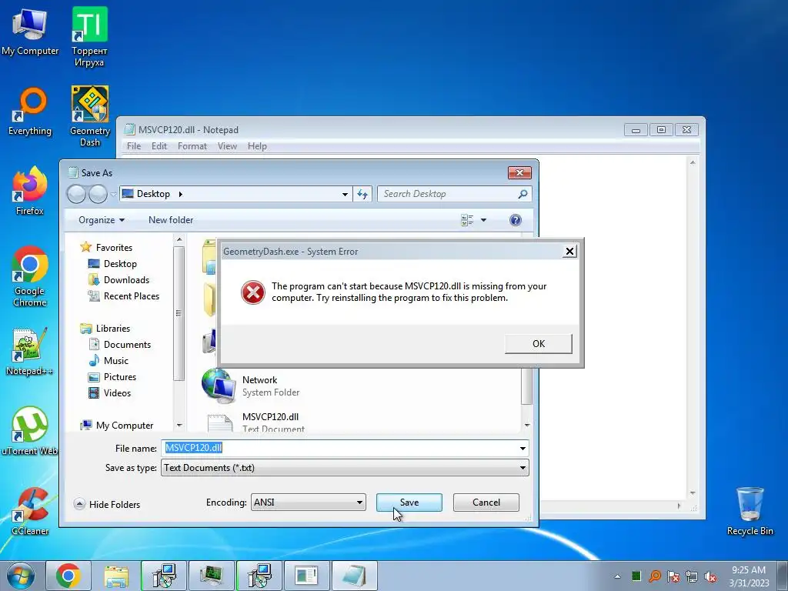Click Save in the Save As dialog
The width and height of the screenshot is (788, 591).
click(x=409, y=502)
